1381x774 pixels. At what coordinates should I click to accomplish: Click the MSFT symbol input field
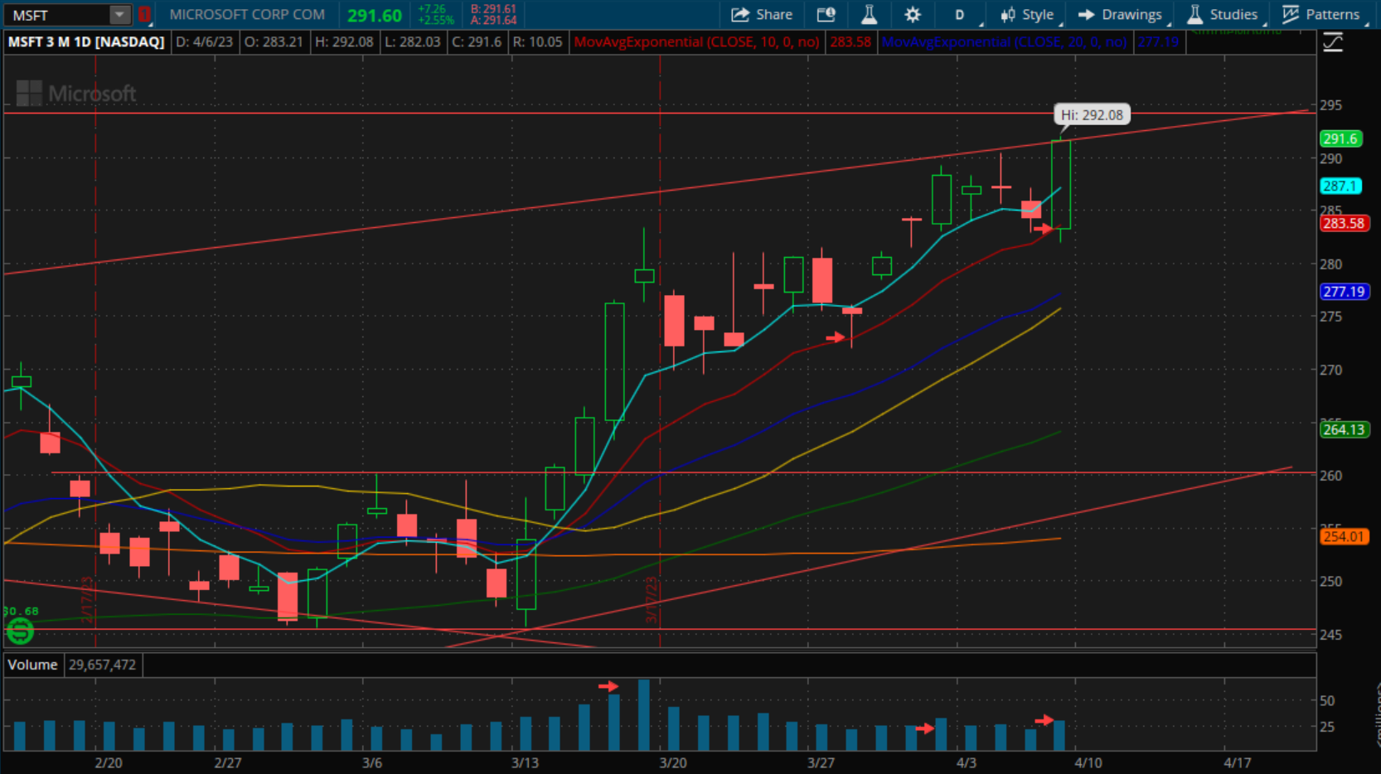[x=56, y=15]
